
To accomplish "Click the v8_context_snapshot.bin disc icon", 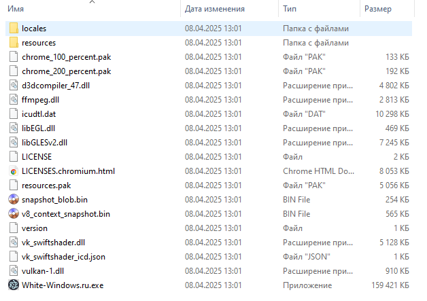I will point(14,214).
